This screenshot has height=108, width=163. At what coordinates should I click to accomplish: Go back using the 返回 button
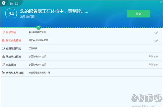[14, 4]
